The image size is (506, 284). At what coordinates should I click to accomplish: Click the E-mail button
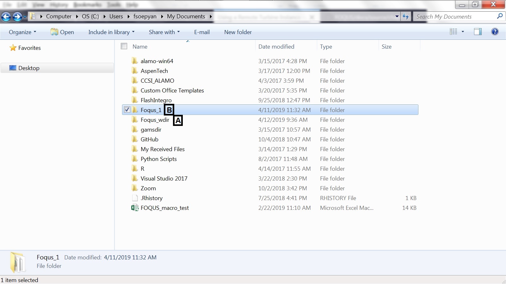click(202, 32)
